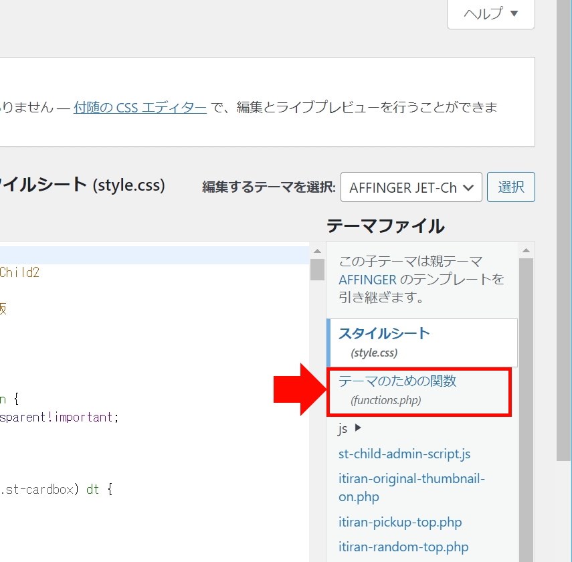Open itiran-random-top.php file
The height and width of the screenshot is (562, 572).
(403, 547)
